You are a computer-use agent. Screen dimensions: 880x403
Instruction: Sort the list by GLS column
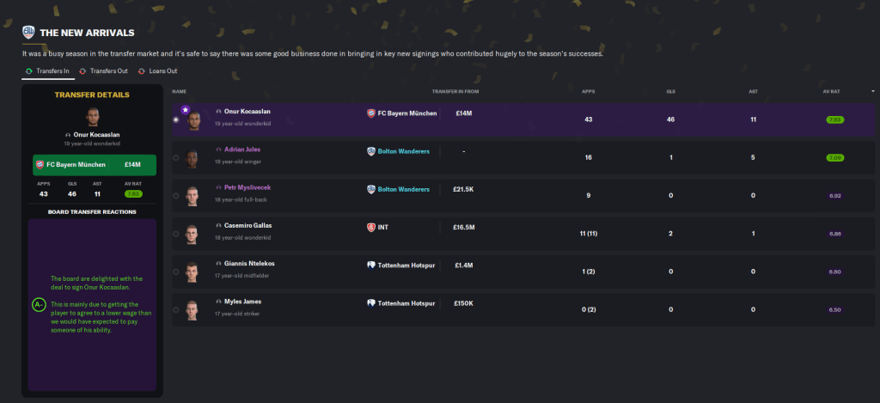[x=670, y=91]
